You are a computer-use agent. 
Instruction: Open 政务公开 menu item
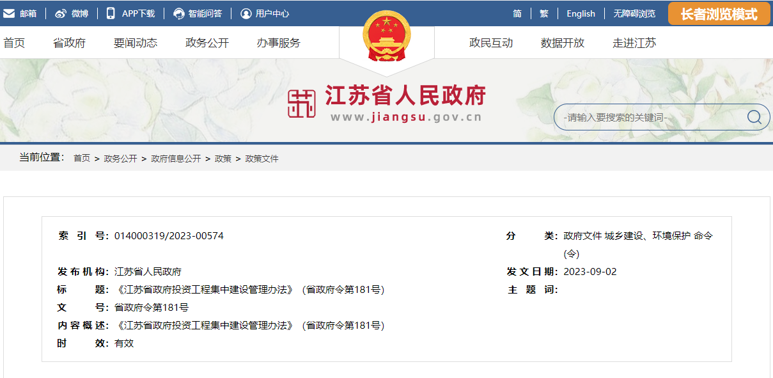207,43
